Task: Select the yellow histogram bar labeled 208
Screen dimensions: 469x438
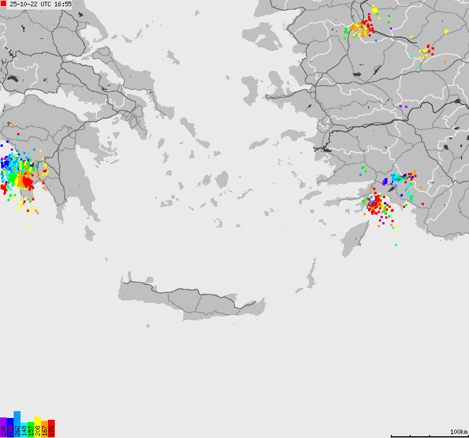Action: [x=38, y=427]
